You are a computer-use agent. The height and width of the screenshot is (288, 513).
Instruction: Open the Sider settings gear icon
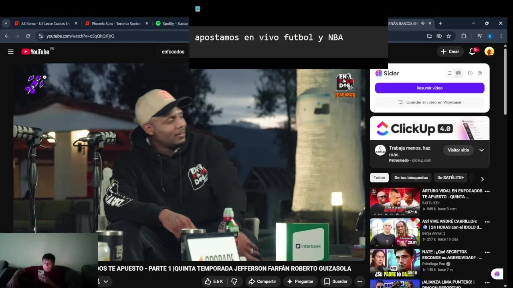[480, 73]
